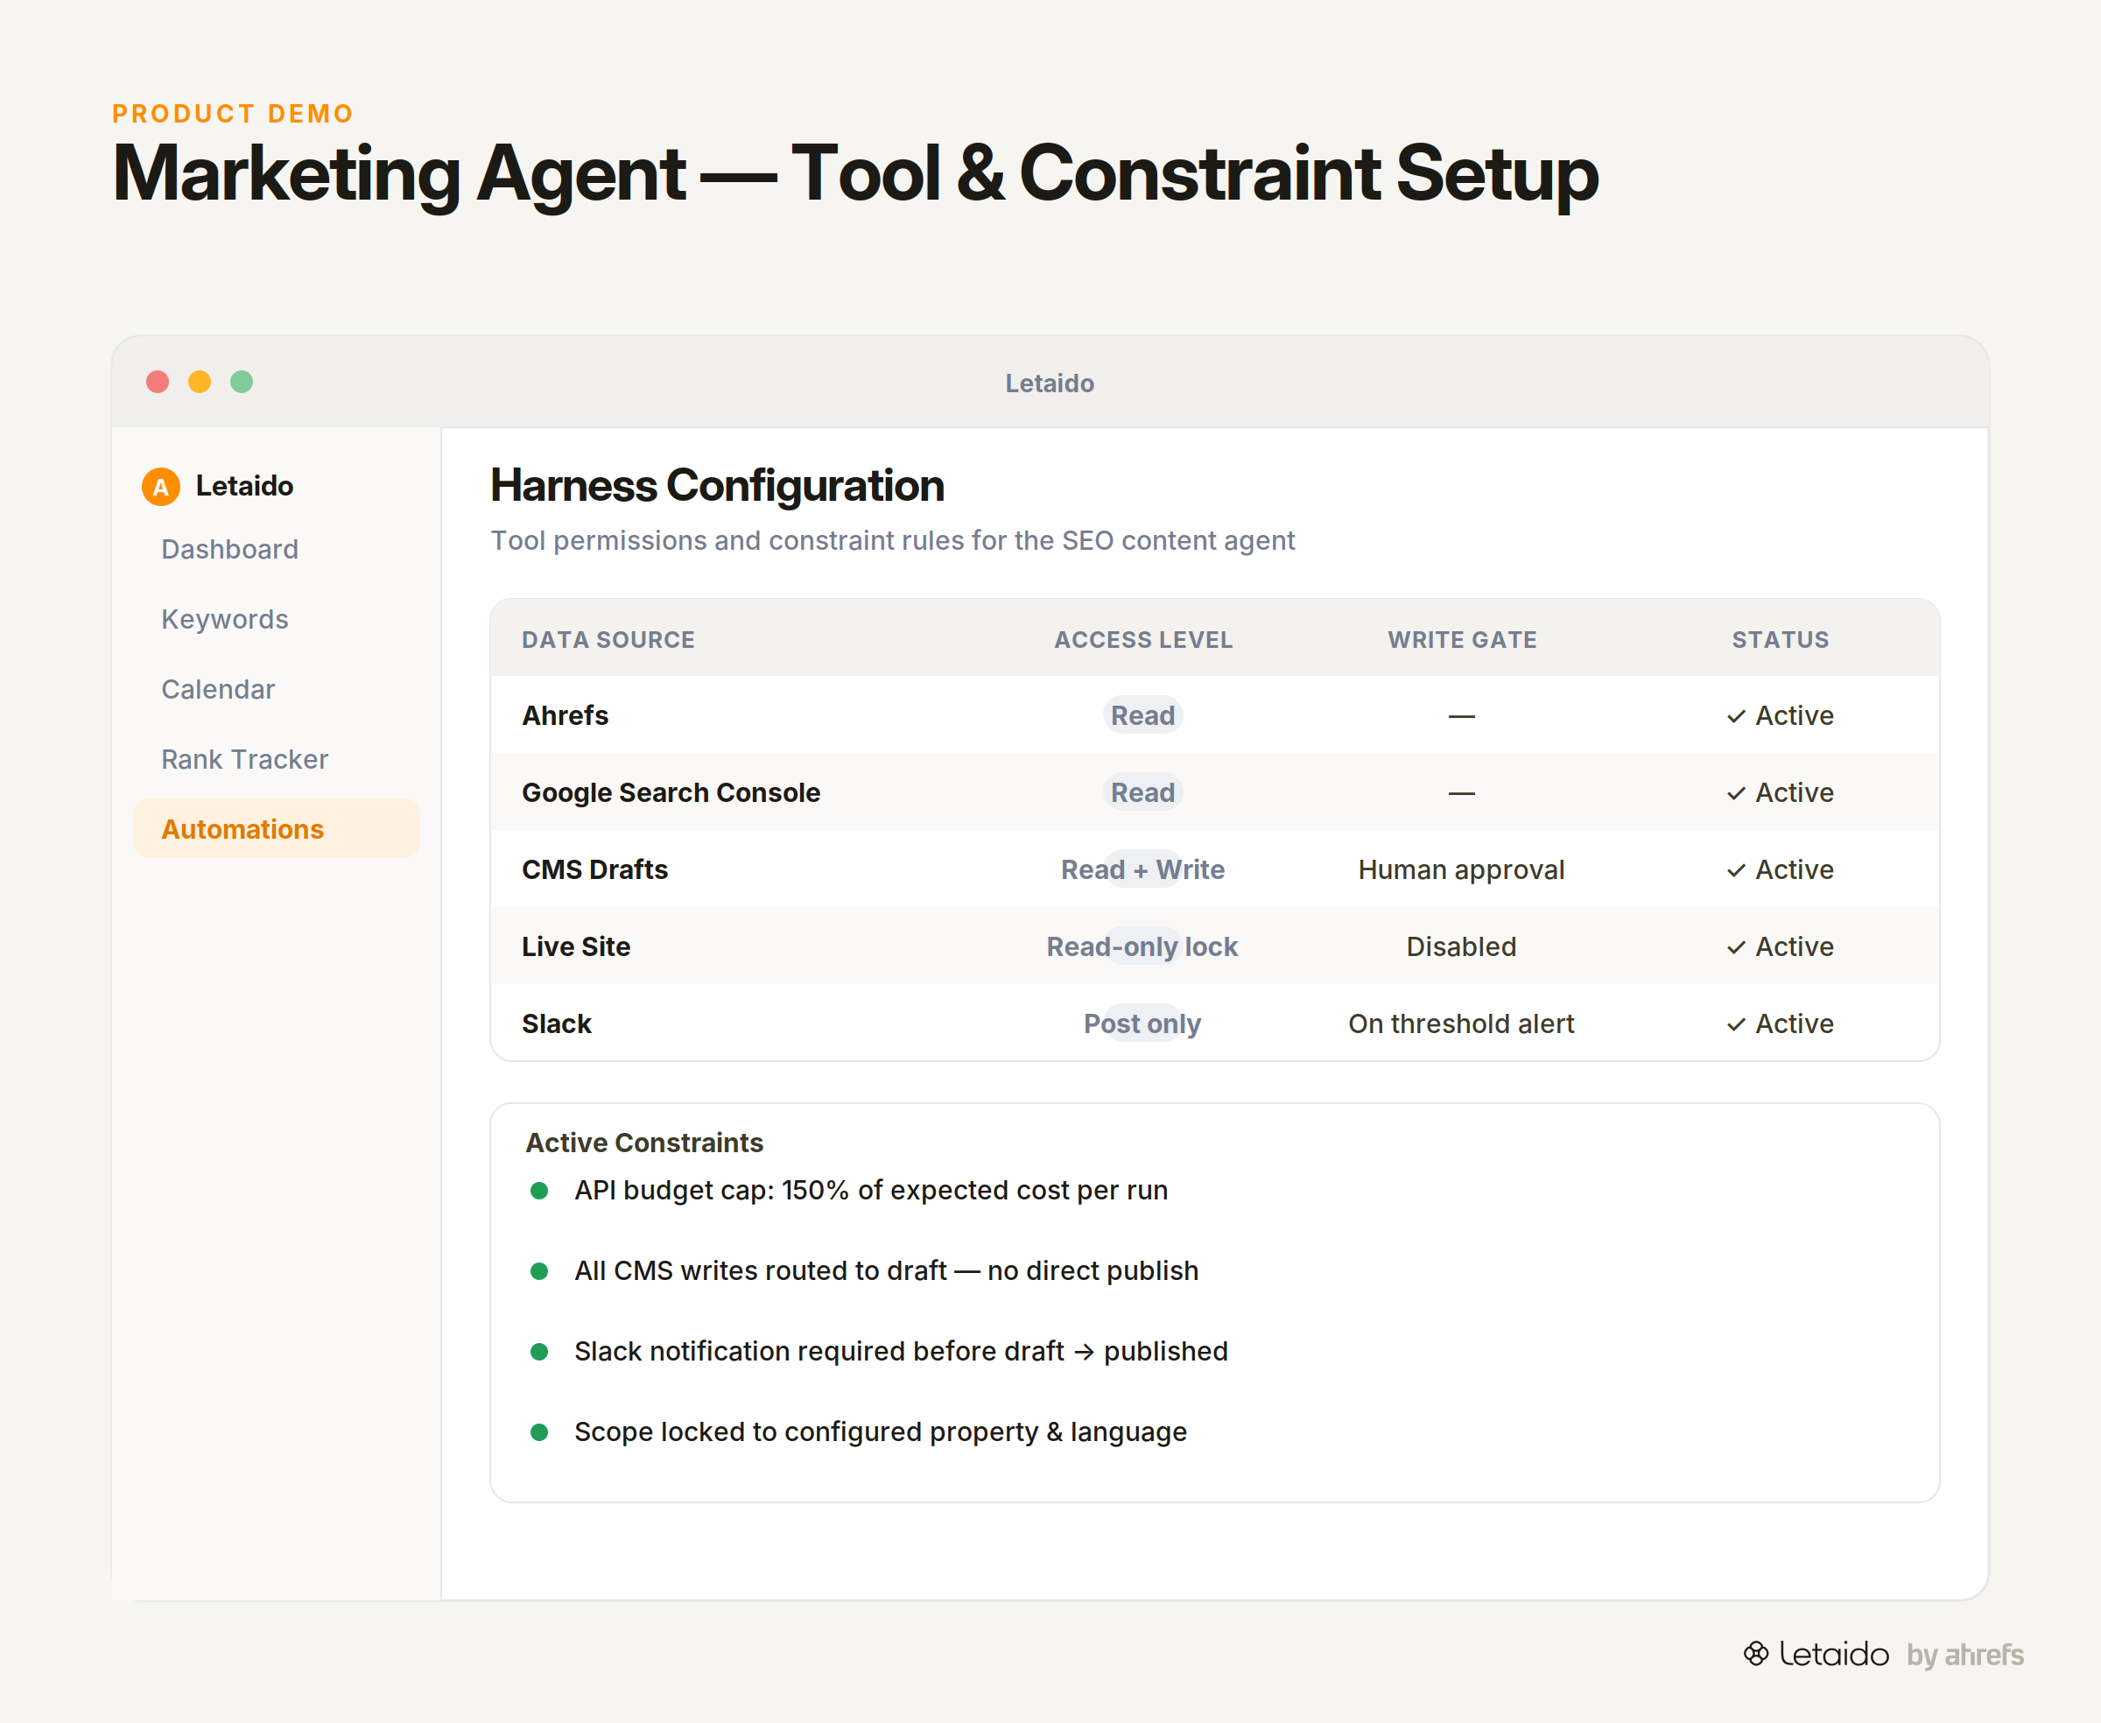Click the Scope locked to configured property text
The image size is (2101, 1723).
881,1431
